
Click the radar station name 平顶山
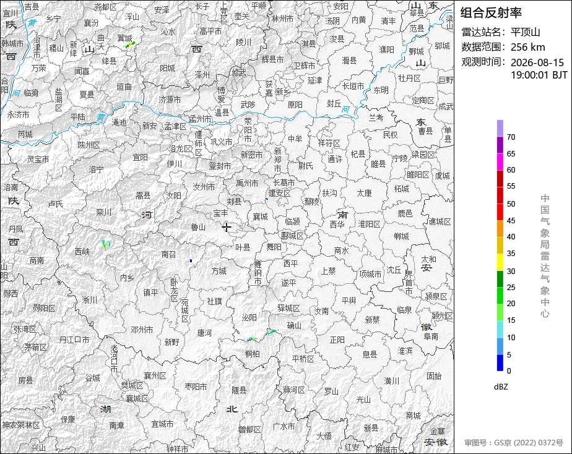[x=525, y=32]
